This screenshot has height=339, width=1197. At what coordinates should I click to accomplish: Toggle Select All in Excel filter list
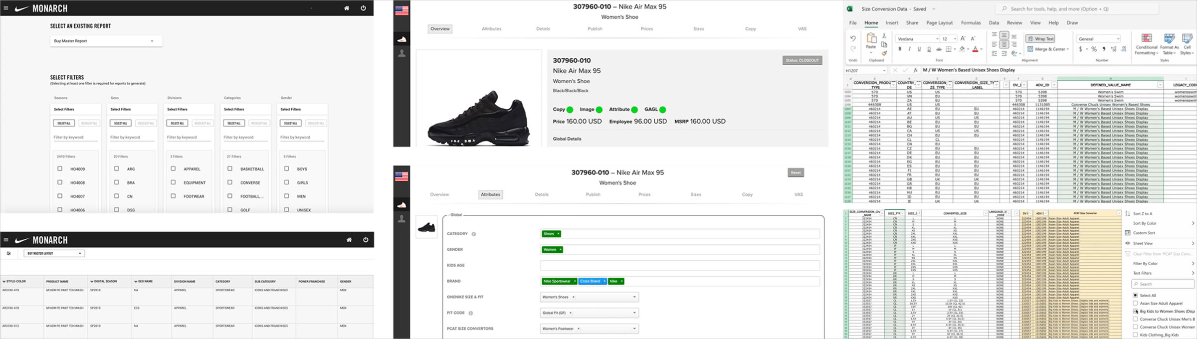tap(1135, 295)
